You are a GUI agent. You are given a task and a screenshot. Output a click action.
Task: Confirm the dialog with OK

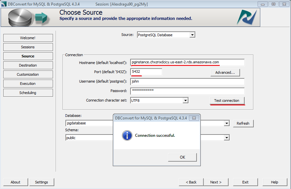pos(182,157)
